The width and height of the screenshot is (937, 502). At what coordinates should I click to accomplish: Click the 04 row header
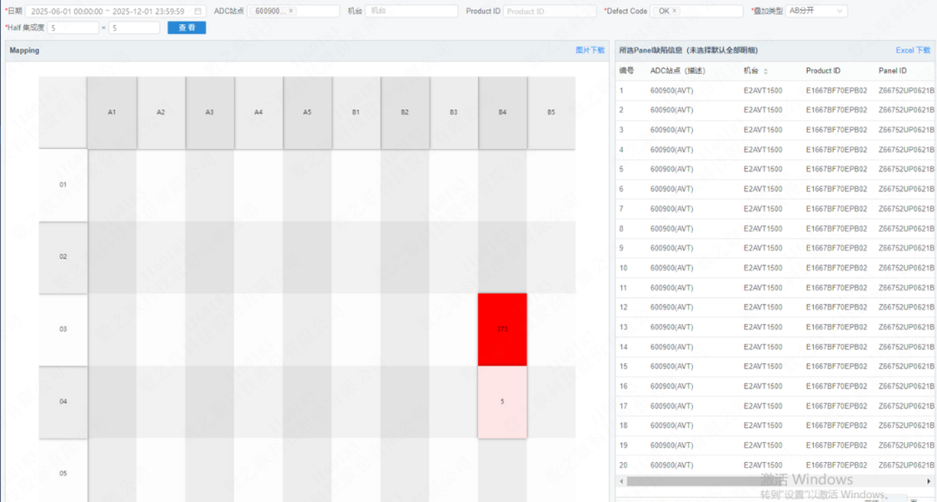click(62, 401)
